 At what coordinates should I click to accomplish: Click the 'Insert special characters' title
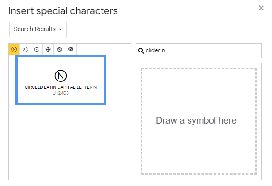tap(63, 11)
